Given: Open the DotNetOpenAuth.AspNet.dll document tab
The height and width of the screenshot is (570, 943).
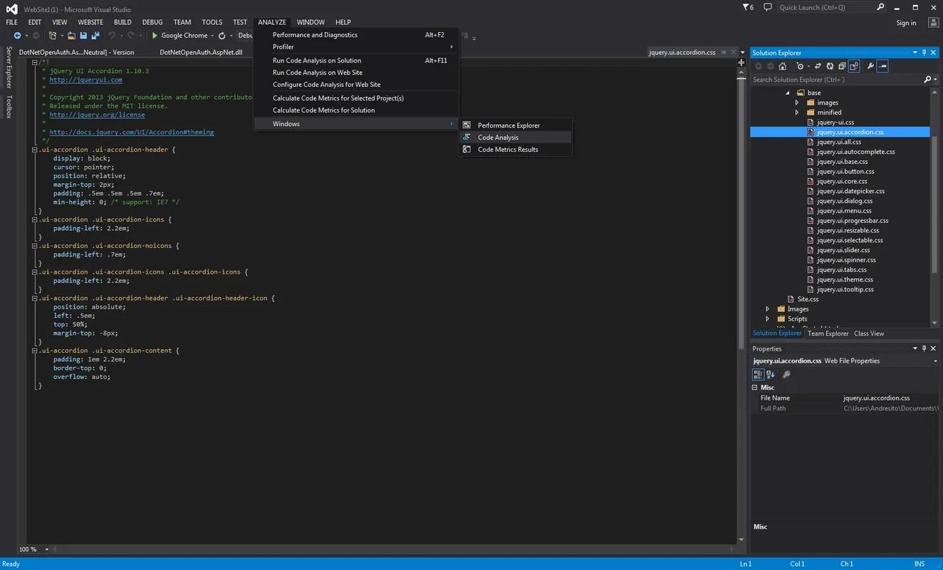Looking at the screenshot, I should click(201, 52).
